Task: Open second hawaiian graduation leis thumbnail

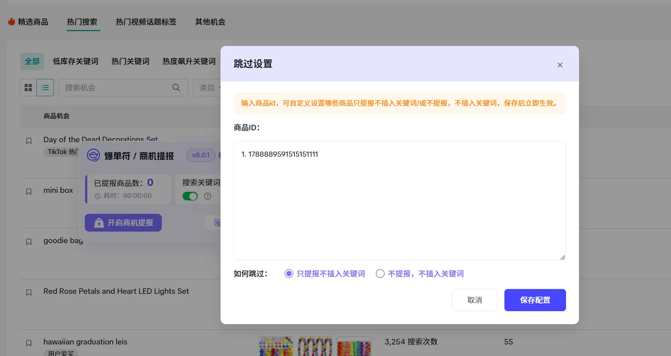Action: [x=315, y=346]
